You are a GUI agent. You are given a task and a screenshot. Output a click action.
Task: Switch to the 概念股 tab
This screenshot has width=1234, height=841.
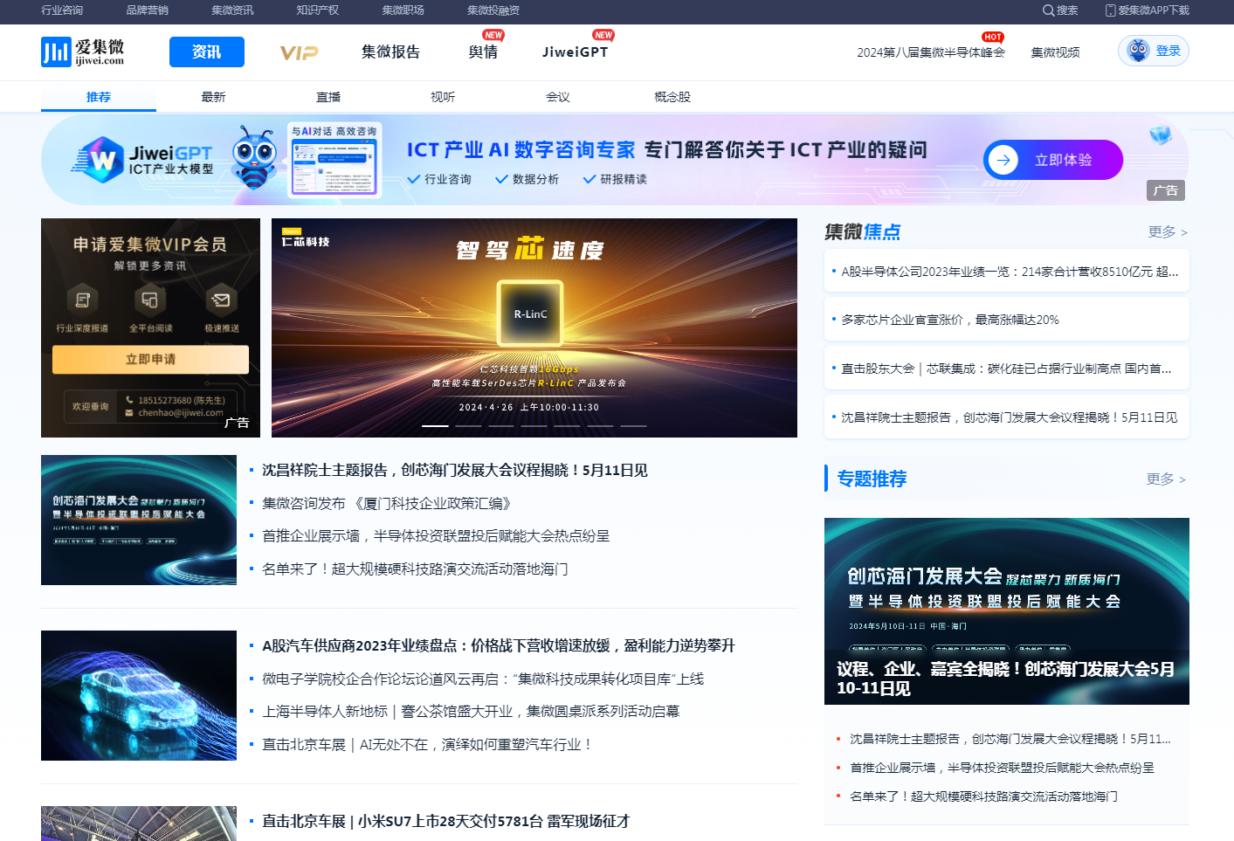pyautogui.click(x=672, y=97)
